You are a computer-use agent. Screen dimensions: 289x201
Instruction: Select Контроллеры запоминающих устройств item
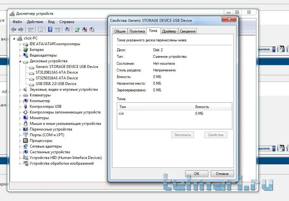coord(65,112)
